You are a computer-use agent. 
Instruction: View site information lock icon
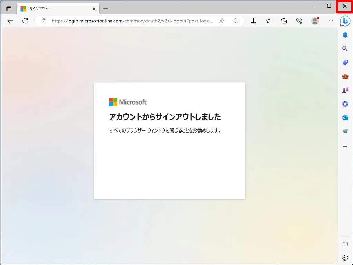pyautogui.click(x=44, y=21)
